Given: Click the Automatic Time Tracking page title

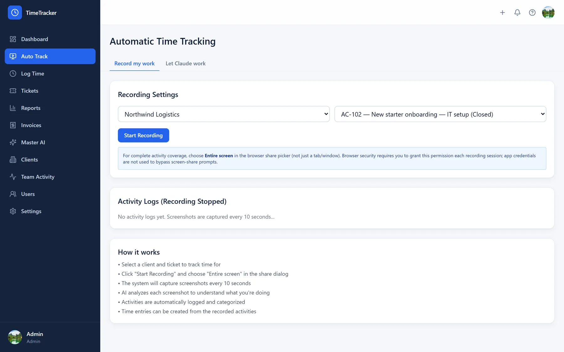Looking at the screenshot, I should tap(163, 42).
